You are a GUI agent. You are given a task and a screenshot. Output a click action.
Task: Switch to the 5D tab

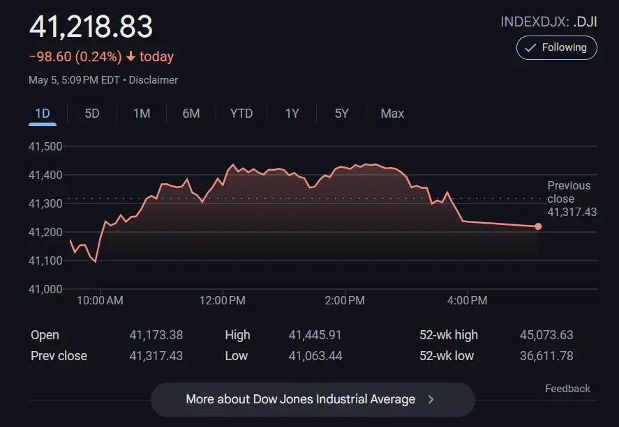pyautogui.click(x=92, y=114)
